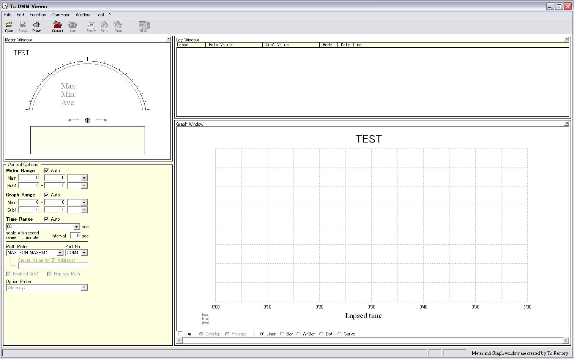Click the Open toolbar icon
Viewport: 574px width, 359px height.
point(9,27)
